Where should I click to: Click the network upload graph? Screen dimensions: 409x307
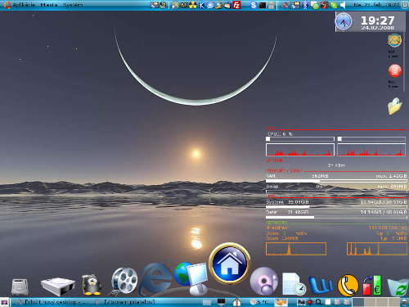(377, 249)
